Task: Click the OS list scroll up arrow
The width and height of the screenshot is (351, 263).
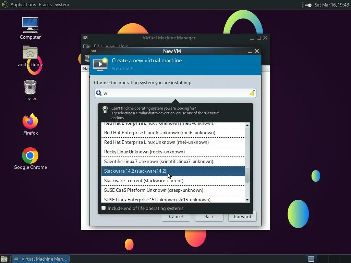Action: tap(247, 125)
